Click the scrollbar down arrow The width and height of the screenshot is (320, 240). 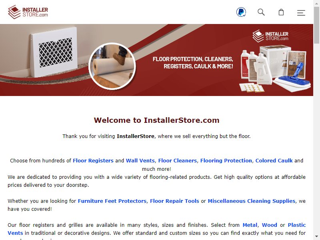tap(316, 237)
